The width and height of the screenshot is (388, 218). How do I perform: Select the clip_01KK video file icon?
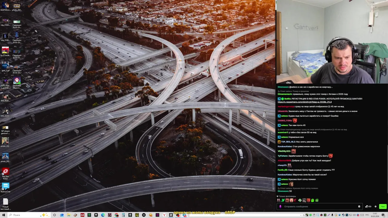[x=5, y=37]
